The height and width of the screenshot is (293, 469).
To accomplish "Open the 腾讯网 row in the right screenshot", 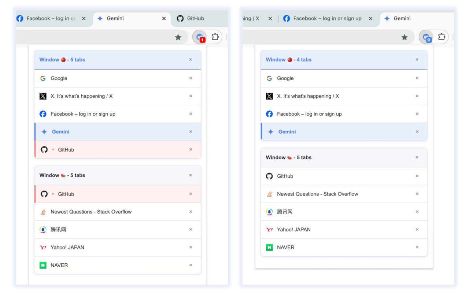I will pos(344,212).
